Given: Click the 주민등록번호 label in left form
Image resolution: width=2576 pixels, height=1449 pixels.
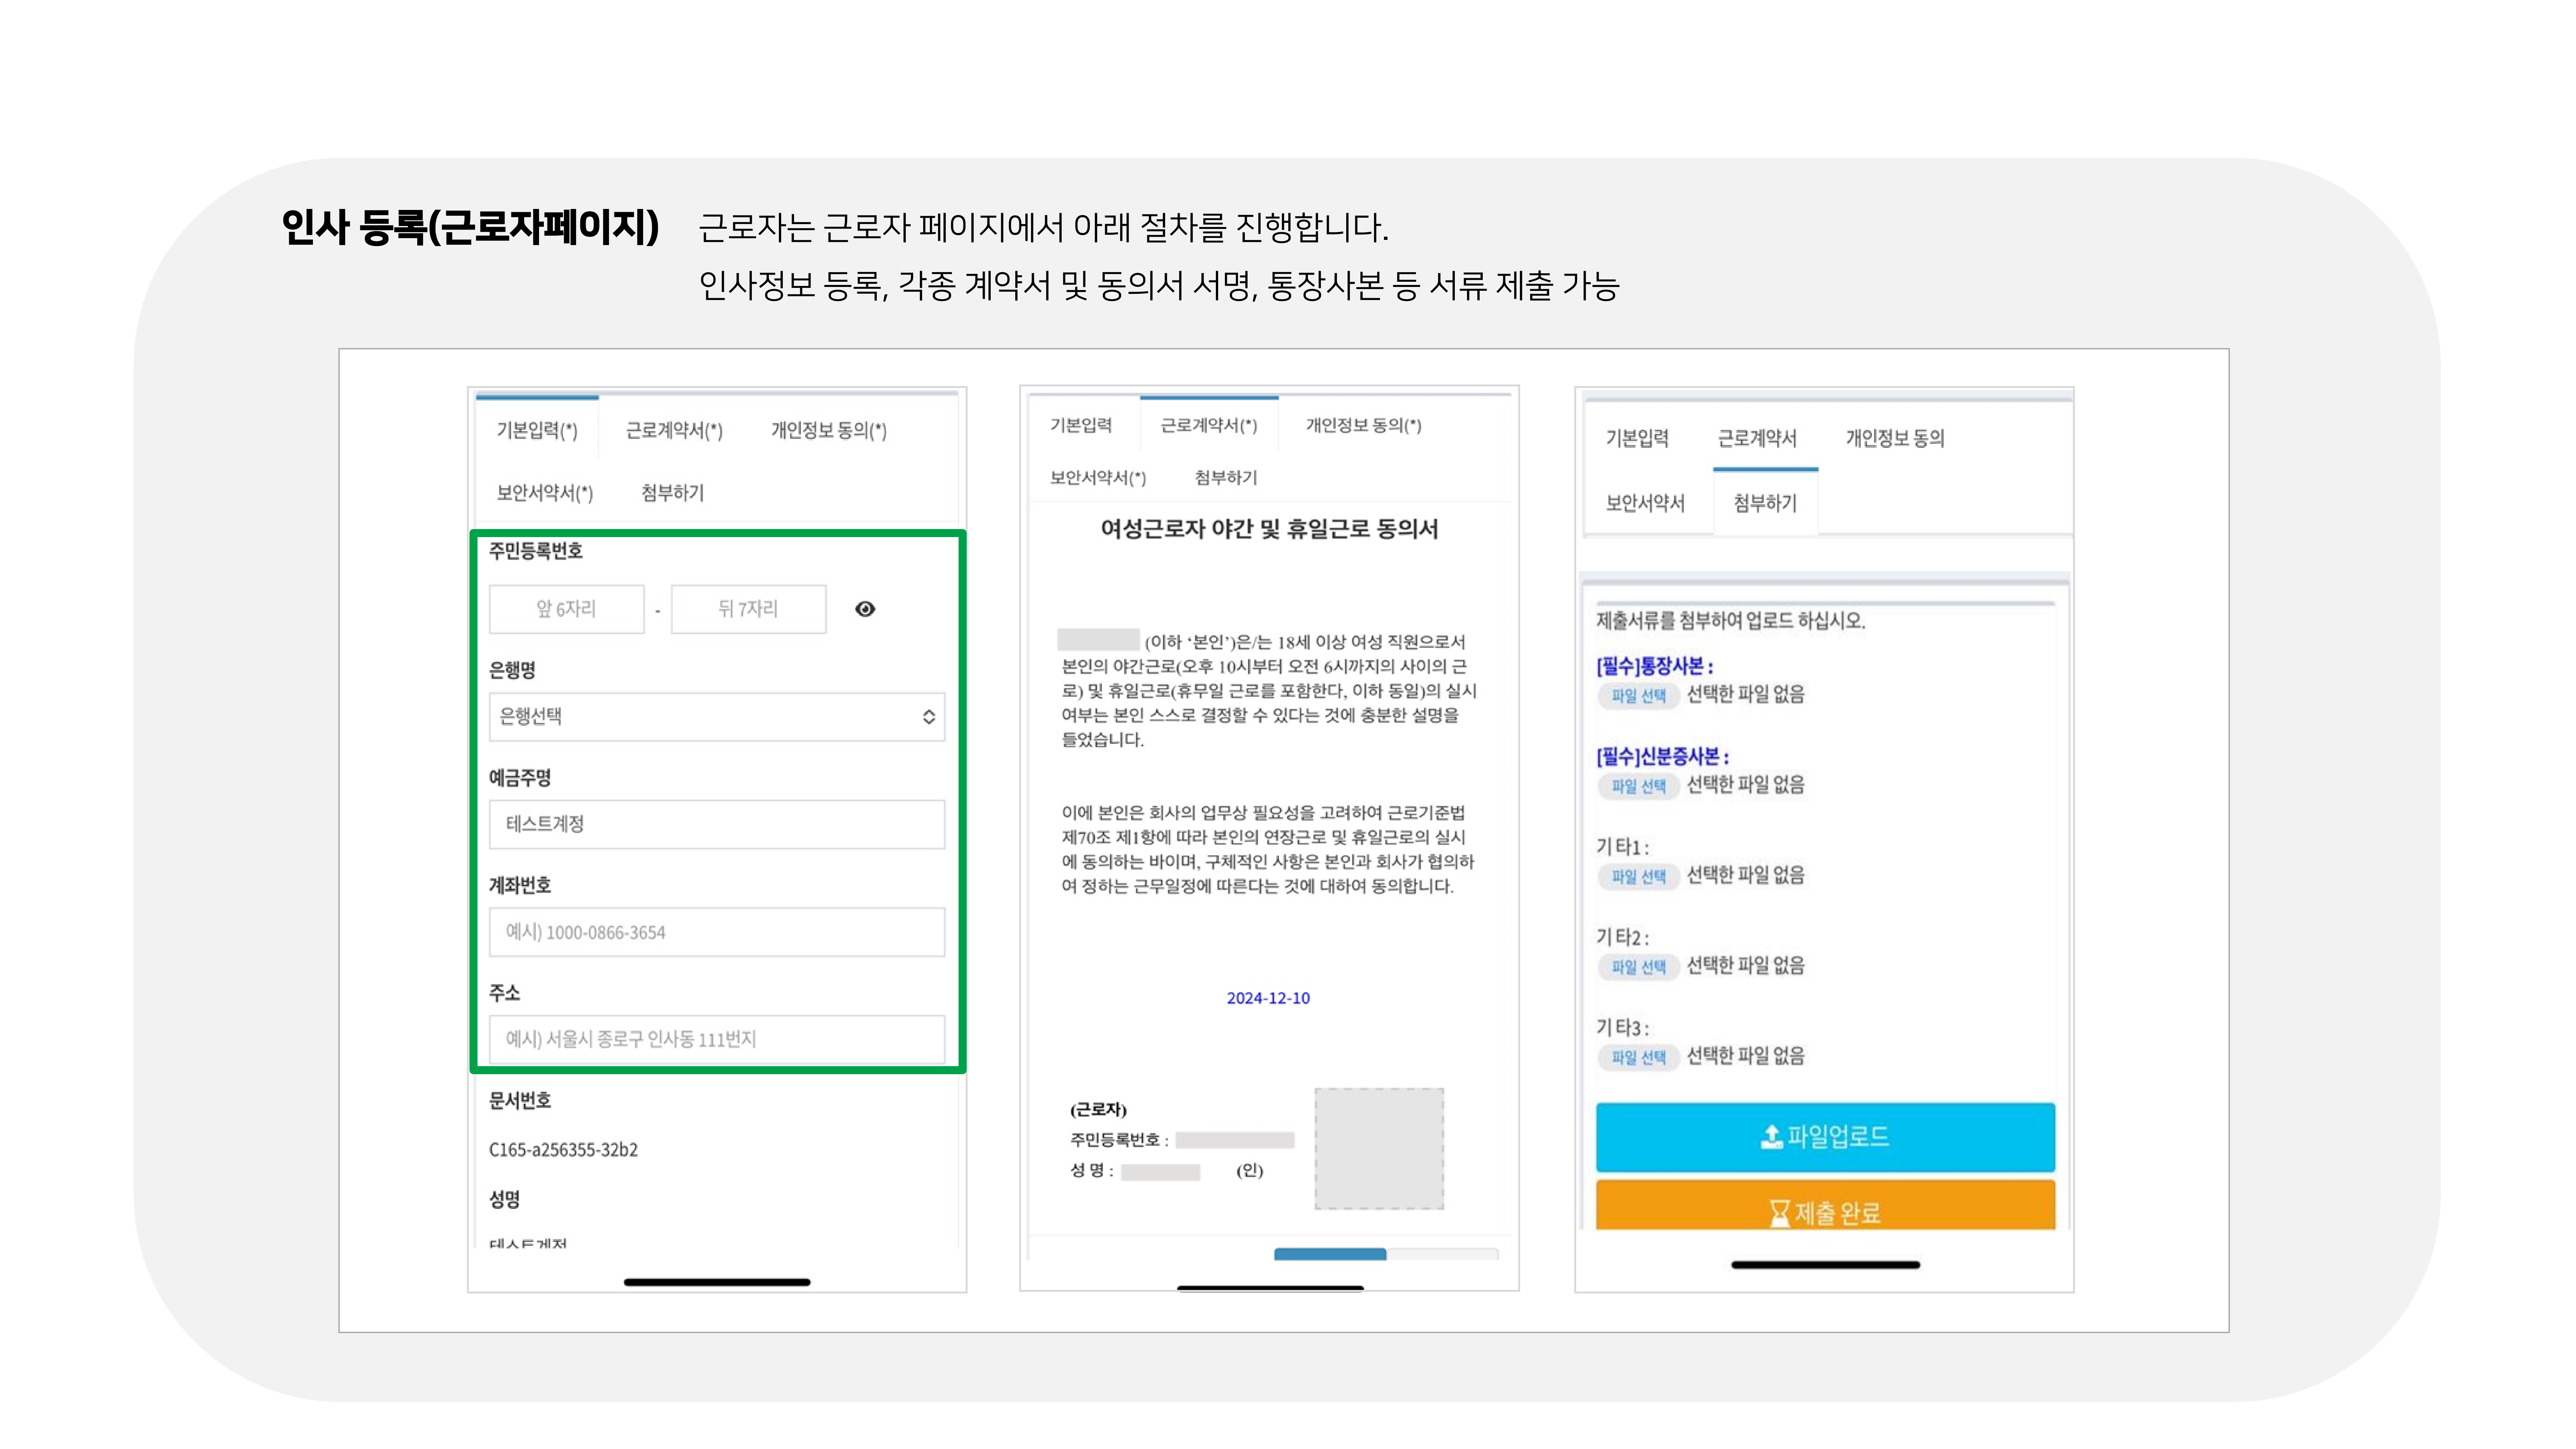Looking at the screenshot, I should tap(536, 551).
